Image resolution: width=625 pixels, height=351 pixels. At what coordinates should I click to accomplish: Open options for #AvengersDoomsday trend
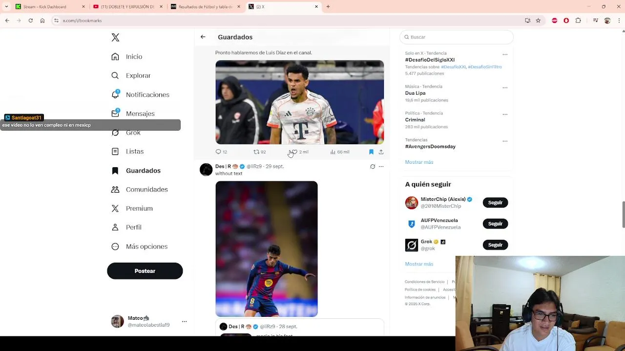point(505,141)
